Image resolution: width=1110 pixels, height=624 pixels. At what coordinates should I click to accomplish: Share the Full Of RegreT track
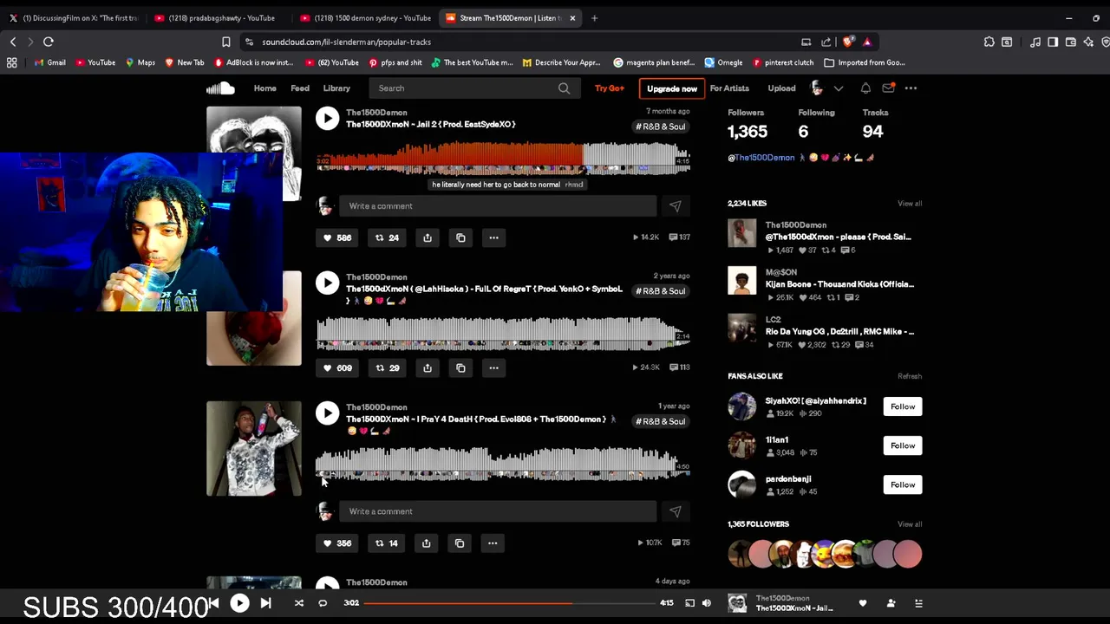pyautogui.click(x=428, y=367)
